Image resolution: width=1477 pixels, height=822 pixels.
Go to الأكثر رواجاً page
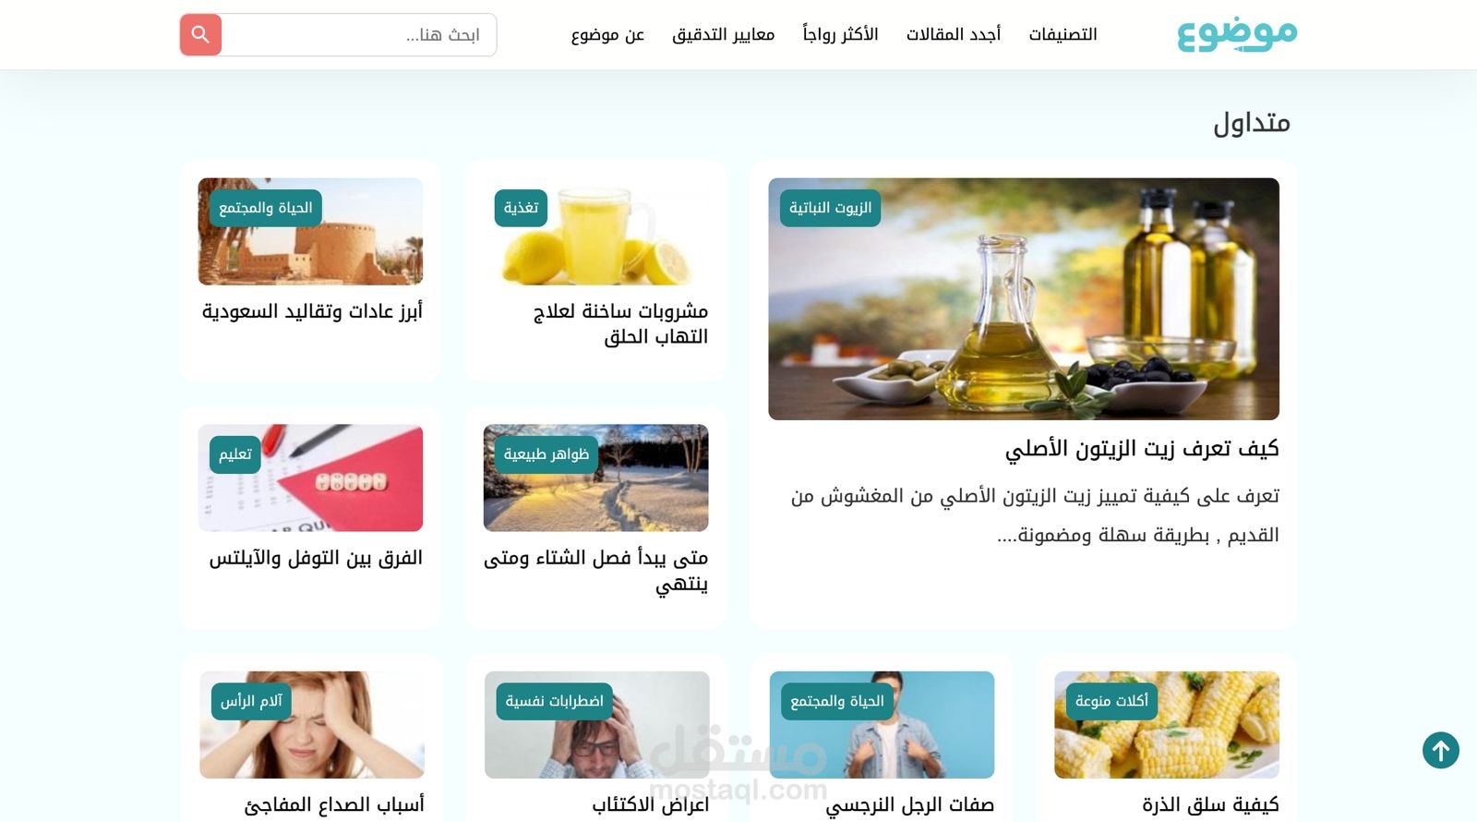pos(840,35)
